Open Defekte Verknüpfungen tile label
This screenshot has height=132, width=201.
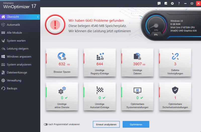tap(175, 72)
